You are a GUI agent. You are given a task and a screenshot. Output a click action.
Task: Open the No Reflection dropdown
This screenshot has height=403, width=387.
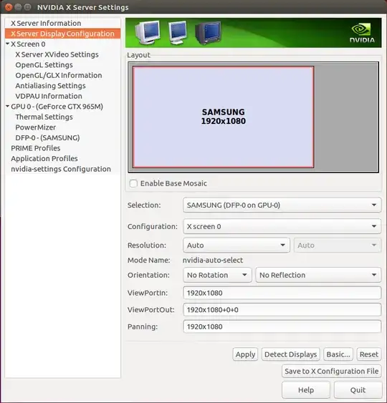tap(318, 275)
